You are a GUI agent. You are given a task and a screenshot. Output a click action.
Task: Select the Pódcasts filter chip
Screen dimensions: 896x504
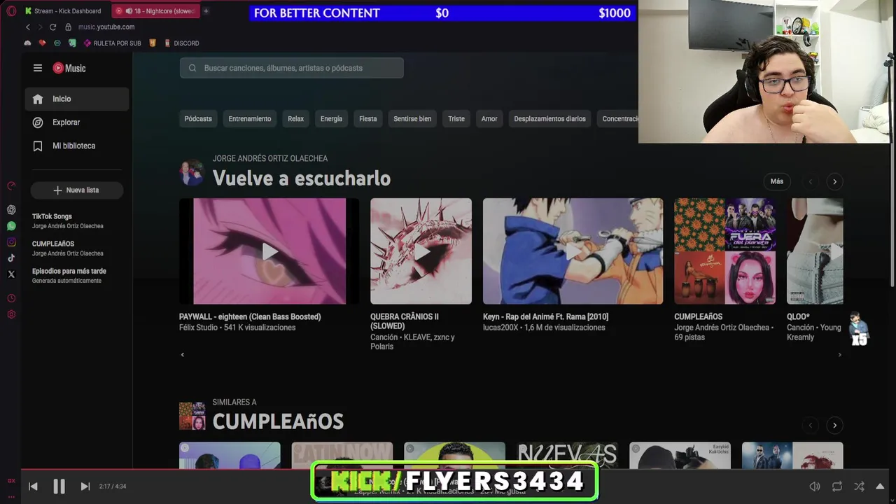198,119
